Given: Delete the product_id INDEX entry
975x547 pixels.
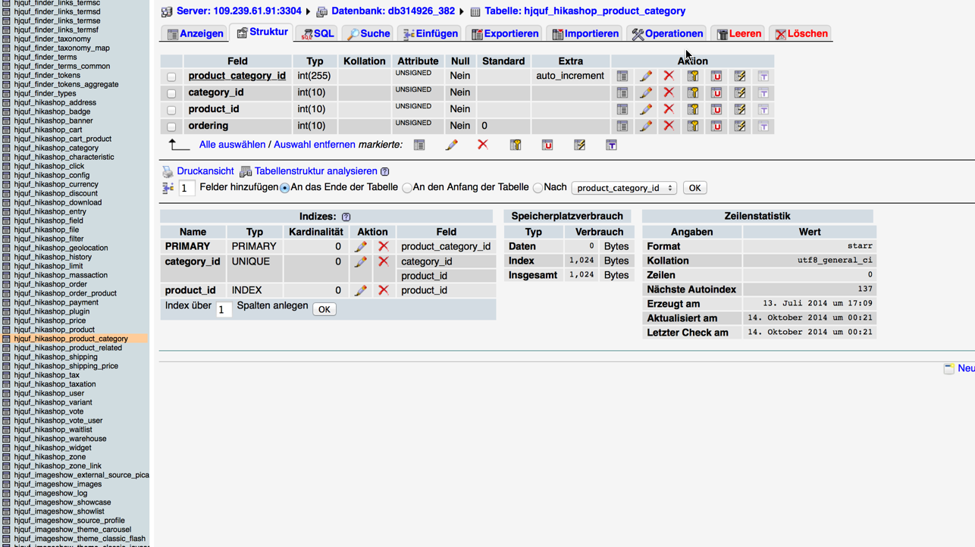Looking at the screenshot, I should click(x=384, y=290).
